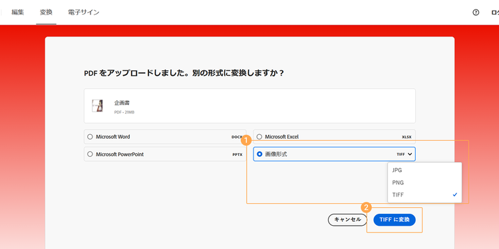Collapse the TIFF format dropdown chevron

pos(410,154)
